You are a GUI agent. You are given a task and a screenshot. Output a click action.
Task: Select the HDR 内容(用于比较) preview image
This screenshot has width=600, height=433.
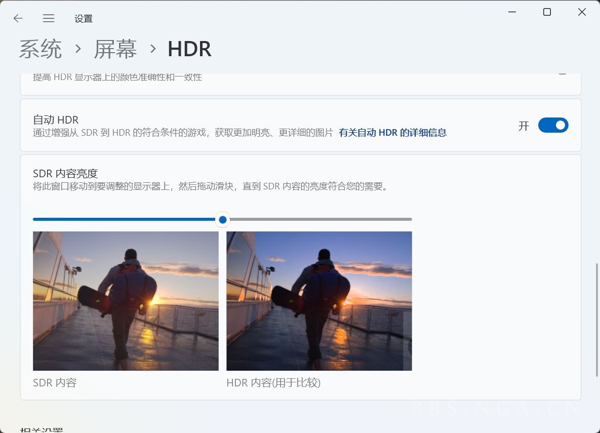tap(319, 301)
